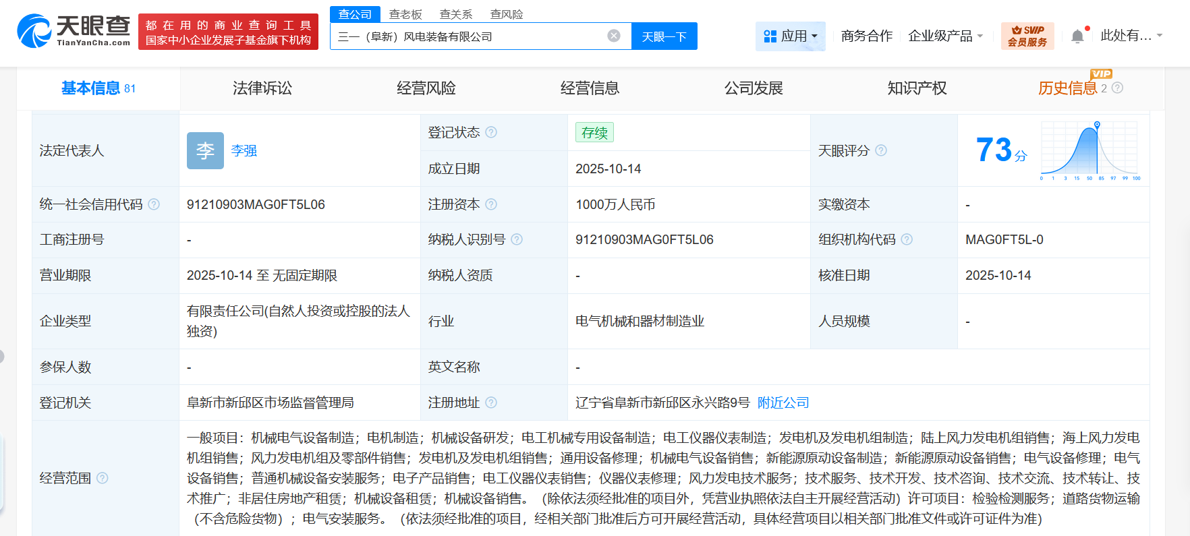Open the user account dropdown 此处有...
Viewport: 1190px width, 536px height.
(x=1131, y=36)
